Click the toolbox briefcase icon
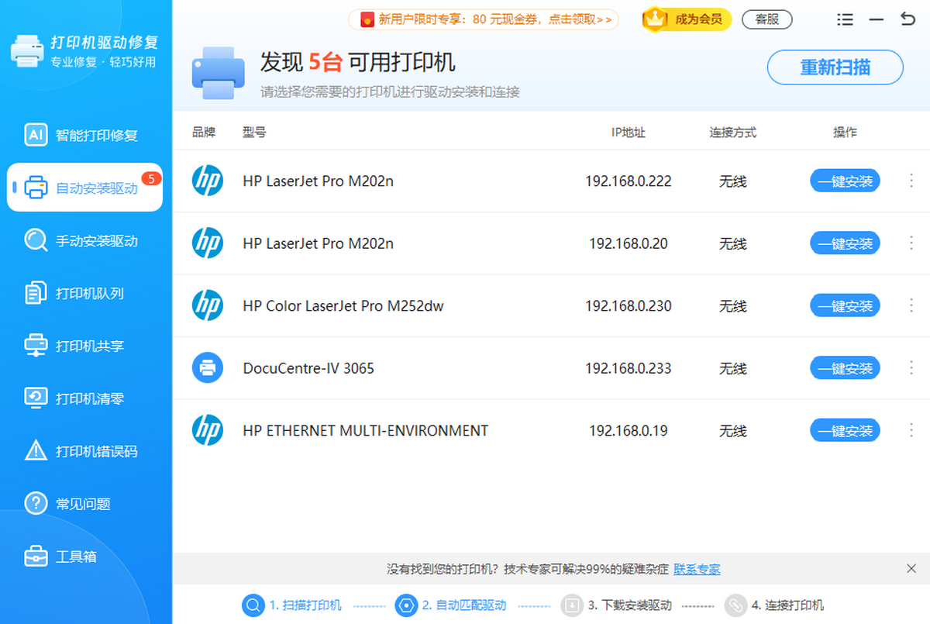 [x=36, y=556]
